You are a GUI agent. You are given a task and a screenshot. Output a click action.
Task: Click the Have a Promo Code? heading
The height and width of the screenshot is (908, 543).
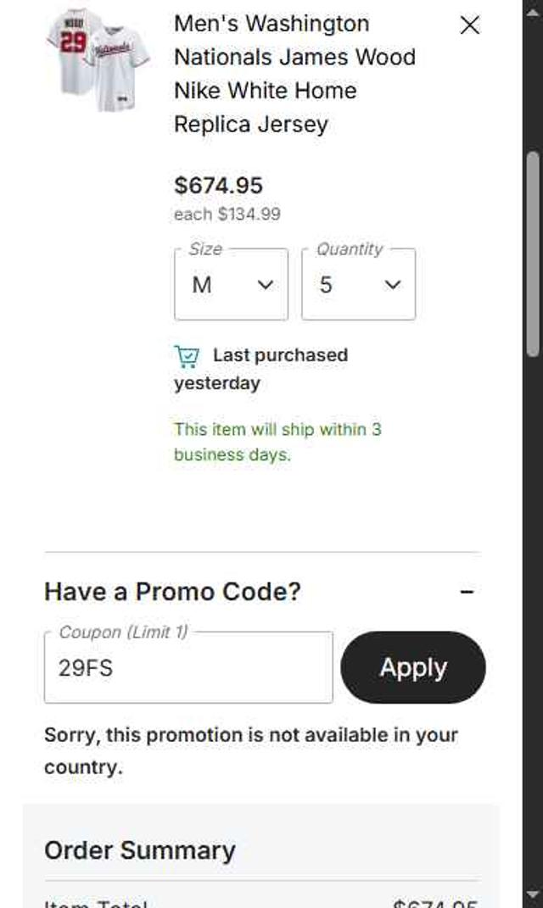(x=172, y=592)
